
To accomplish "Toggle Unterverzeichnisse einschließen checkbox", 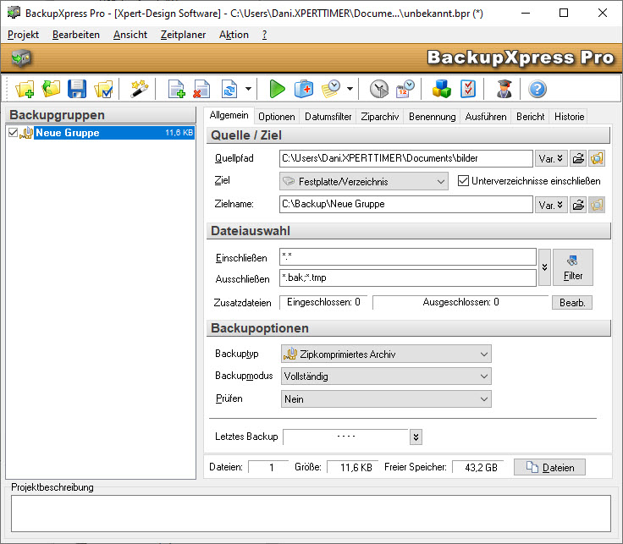I will (463, 181).
